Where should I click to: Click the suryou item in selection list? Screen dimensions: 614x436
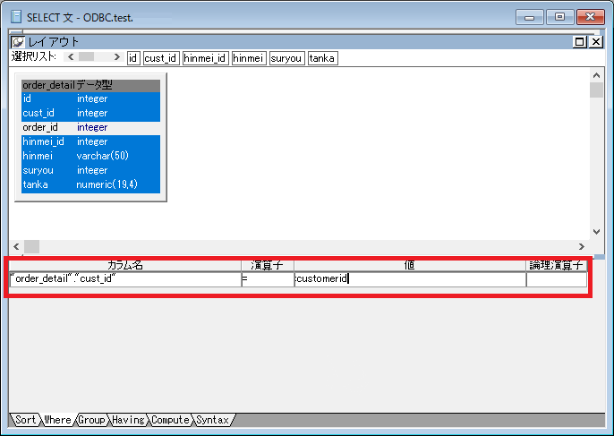(286, 58)
